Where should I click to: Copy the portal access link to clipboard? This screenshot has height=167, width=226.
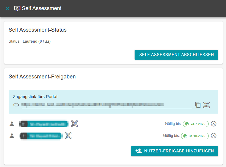click(198, 105)
